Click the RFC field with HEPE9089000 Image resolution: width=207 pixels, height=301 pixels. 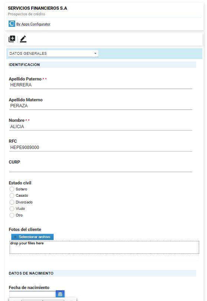[x=101, y=148]
